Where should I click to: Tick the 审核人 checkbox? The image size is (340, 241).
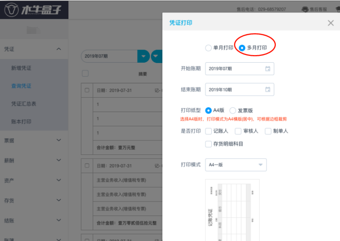238,131
